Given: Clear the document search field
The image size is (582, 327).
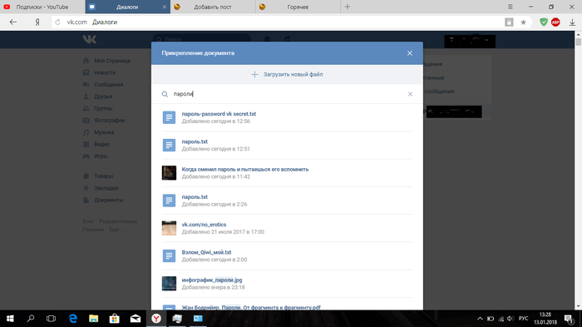Looking at the screenshot, I should [x=410, y=94].
